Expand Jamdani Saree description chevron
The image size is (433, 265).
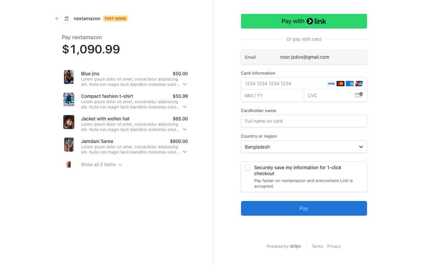coord(185,152)
